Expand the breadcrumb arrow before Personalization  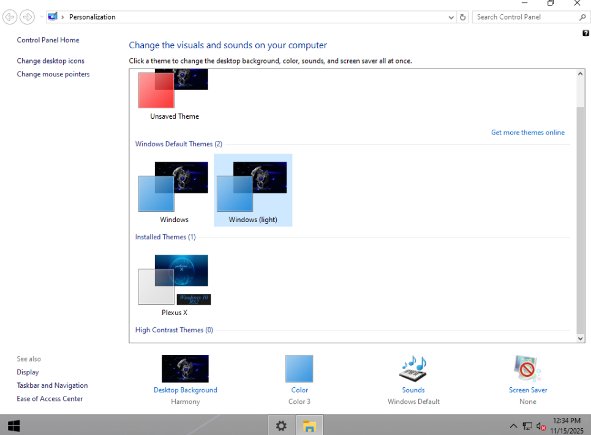coord(62,17)
